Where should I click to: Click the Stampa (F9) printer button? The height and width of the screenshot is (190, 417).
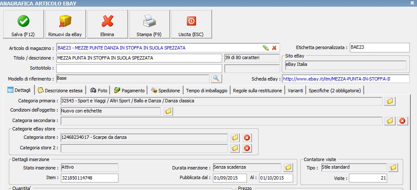coord(149,24)
